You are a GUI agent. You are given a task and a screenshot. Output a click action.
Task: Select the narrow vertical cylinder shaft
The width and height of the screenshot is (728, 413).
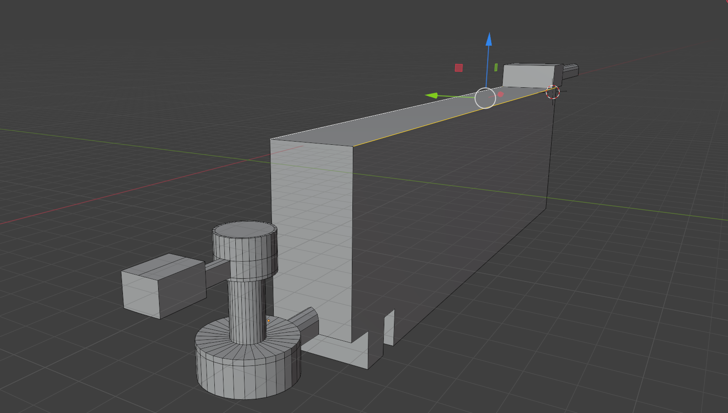(x=246, y=311)
